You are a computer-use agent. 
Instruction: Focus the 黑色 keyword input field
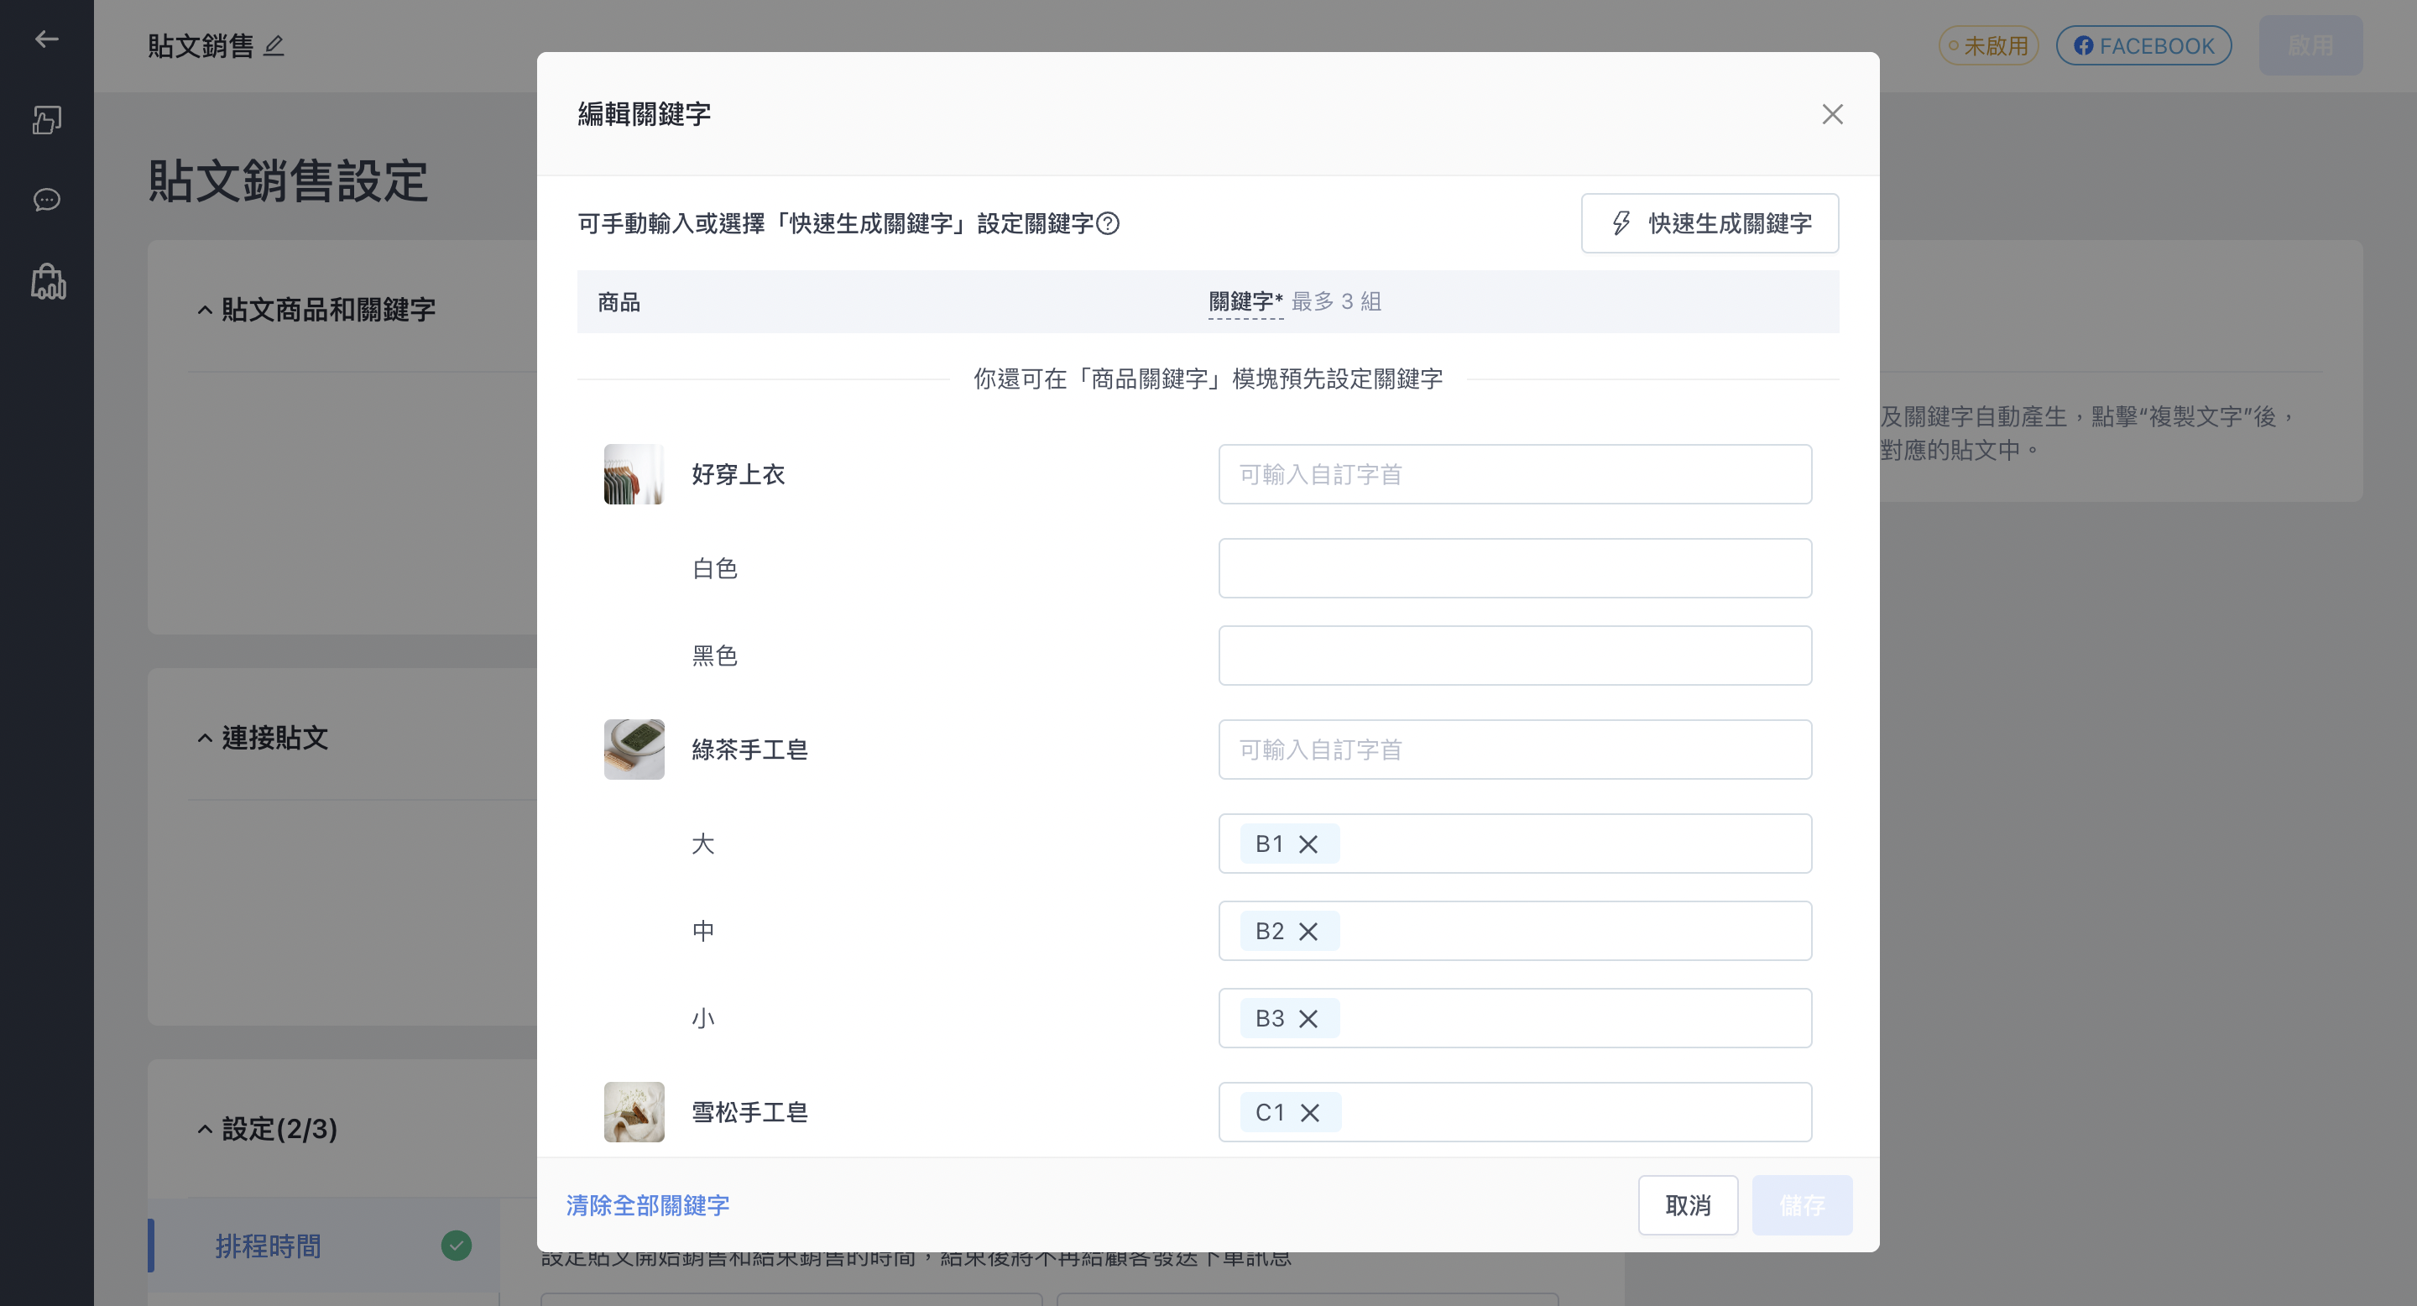[1514, 656]
